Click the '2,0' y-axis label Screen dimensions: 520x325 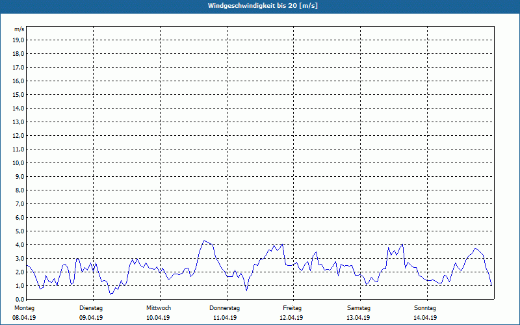(x=19, y=272)
